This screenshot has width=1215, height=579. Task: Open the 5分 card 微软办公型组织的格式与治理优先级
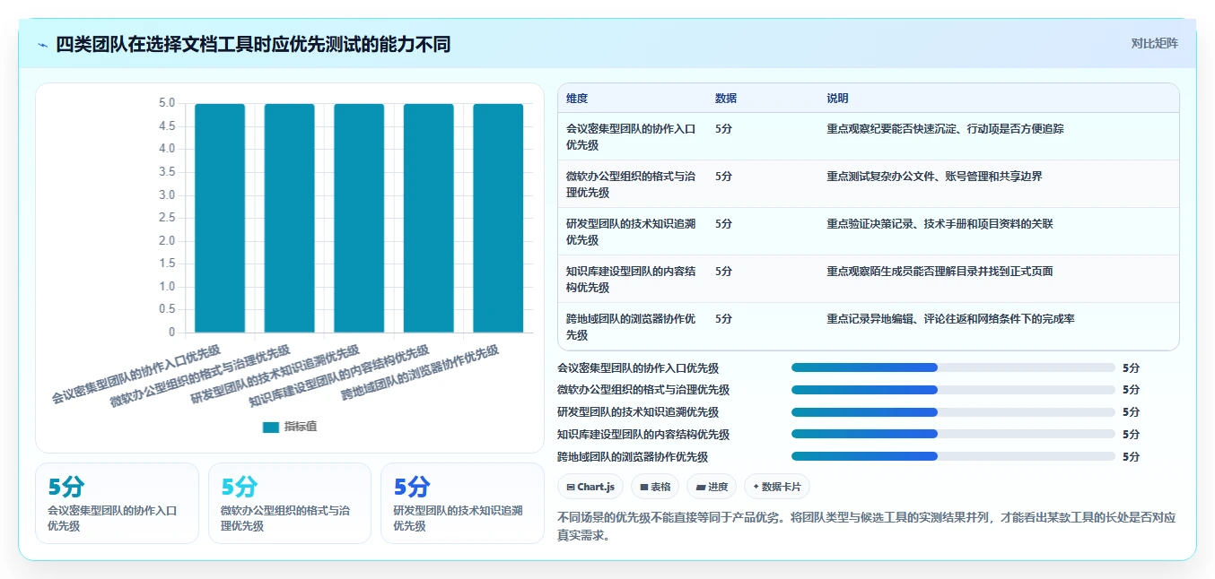click(289, 503)
